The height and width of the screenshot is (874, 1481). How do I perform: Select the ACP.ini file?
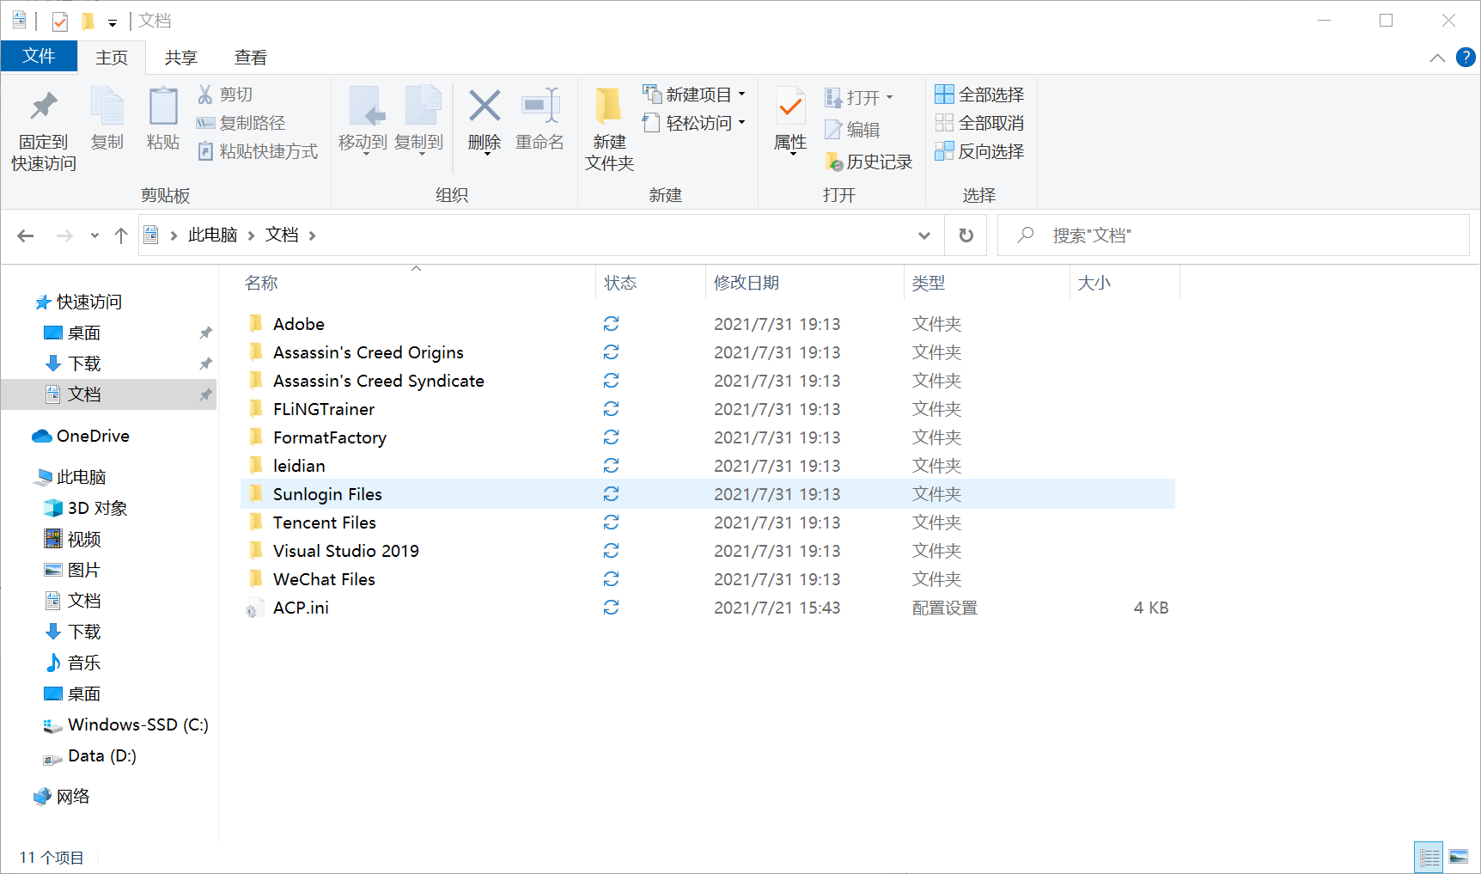coord(301,608)
